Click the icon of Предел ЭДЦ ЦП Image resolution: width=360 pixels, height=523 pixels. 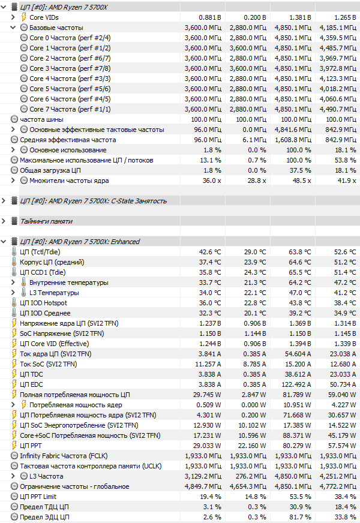pyautogui.click(x=14, y=516)
